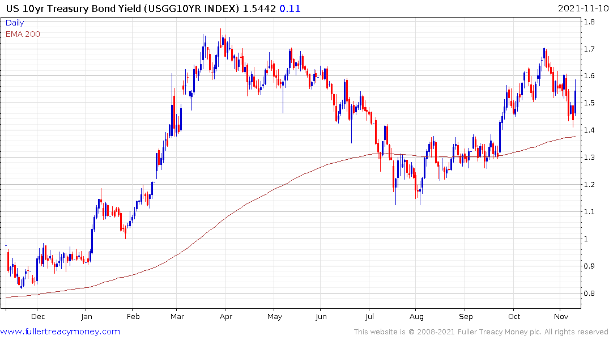Viewport: 609px width, 340px height.
Task: Click the 1 value on yield axis
Action: [x=586, y=239]
